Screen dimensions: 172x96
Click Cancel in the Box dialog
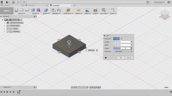tap(129, 58)
